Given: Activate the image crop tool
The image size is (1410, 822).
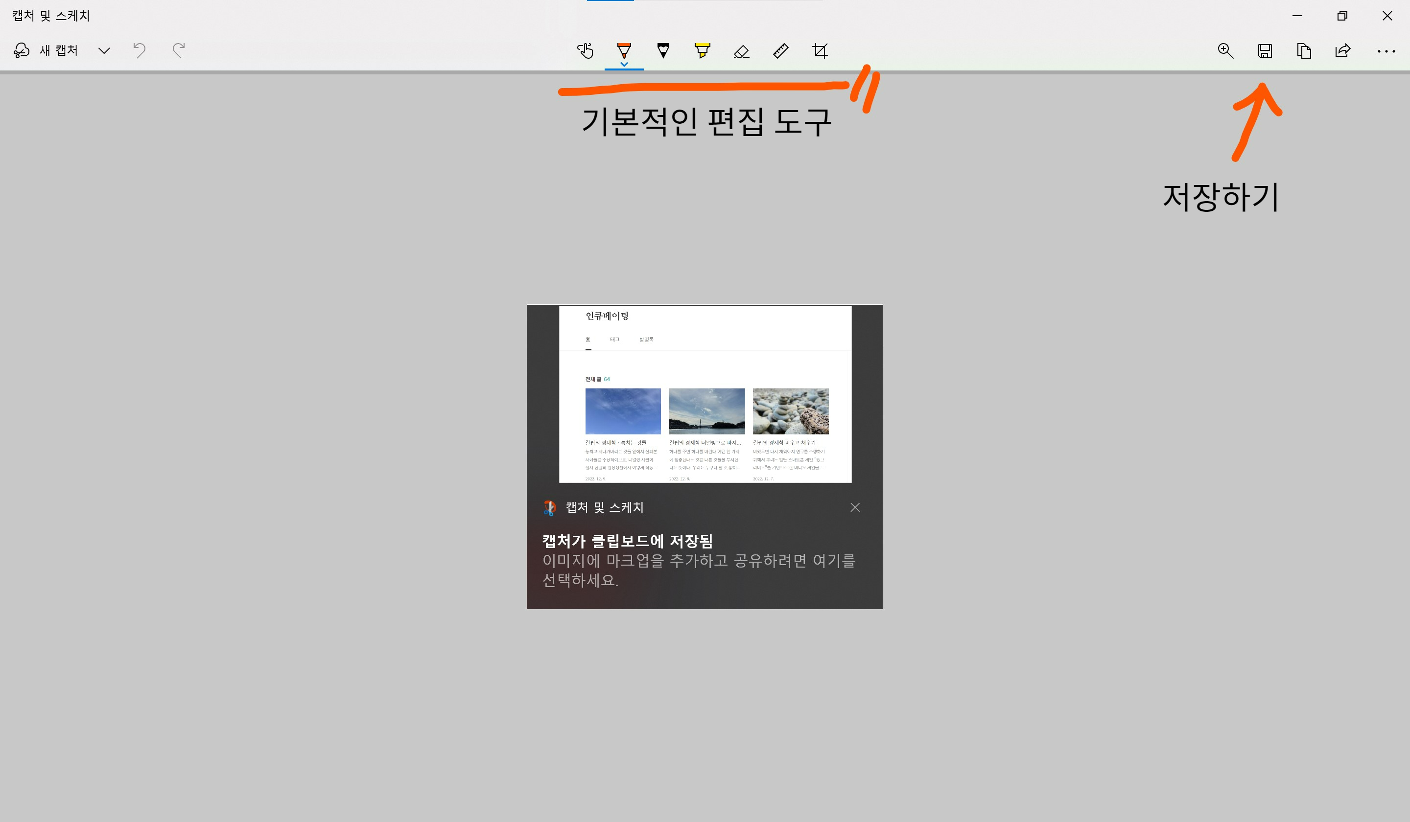Looking at the screenshot, I should coord(820,51).
